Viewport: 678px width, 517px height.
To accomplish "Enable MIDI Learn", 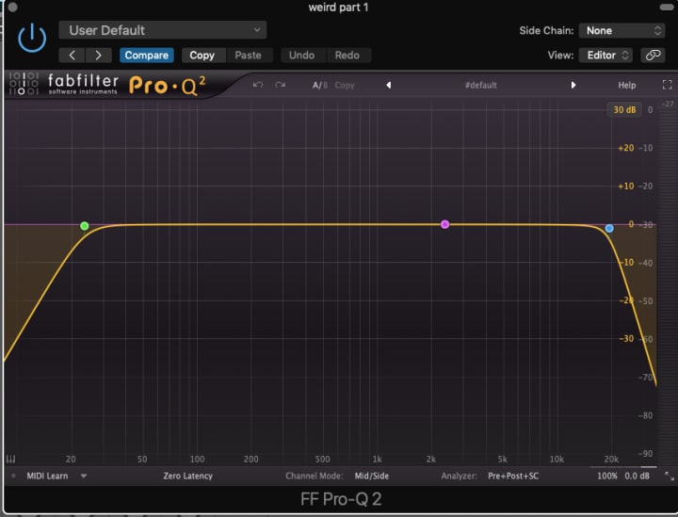I will click(47, 476).
